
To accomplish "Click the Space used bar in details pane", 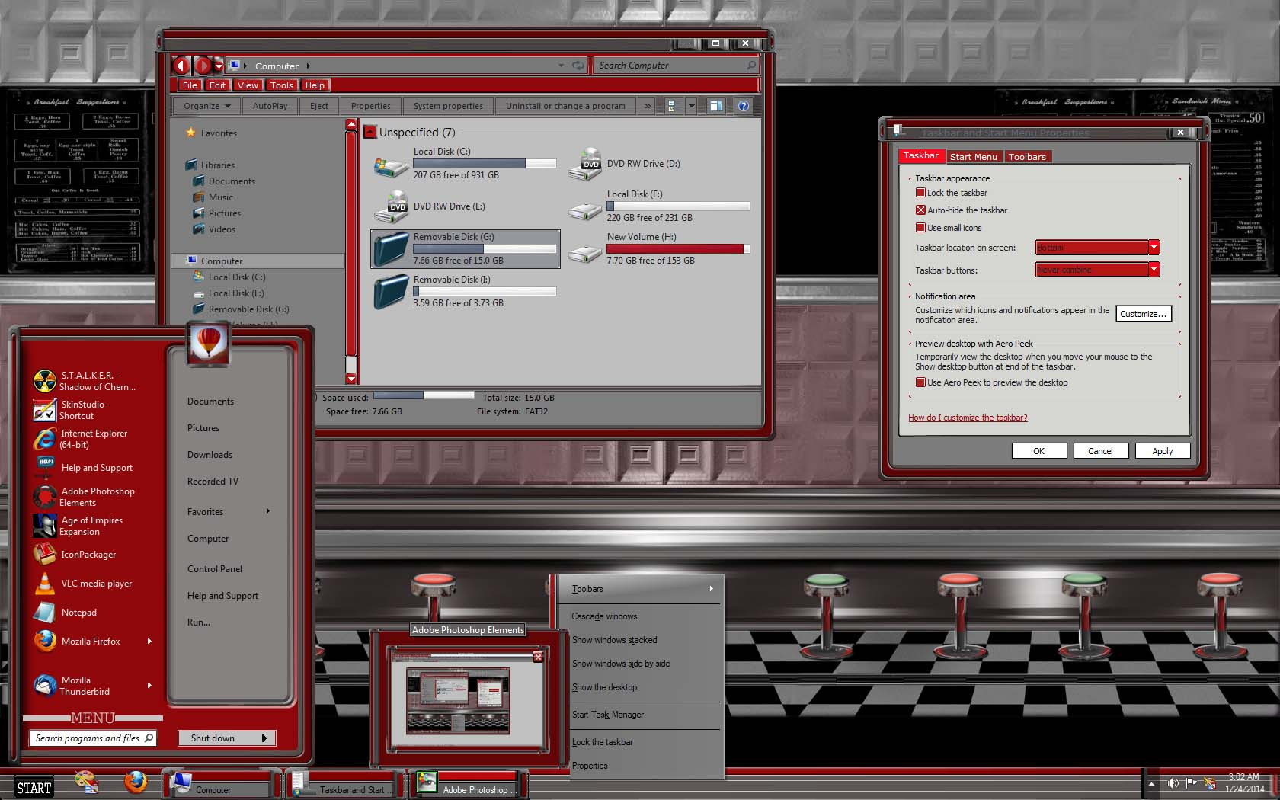I will pyautogui.click(x=424, y=395).
